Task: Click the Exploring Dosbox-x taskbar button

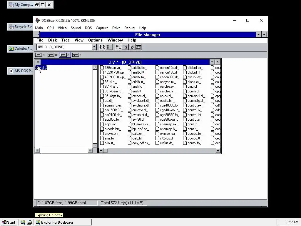Action: click(63, 222)
